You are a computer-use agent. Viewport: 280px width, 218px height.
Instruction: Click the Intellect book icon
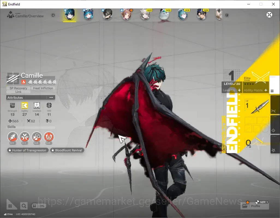point(37,105)
